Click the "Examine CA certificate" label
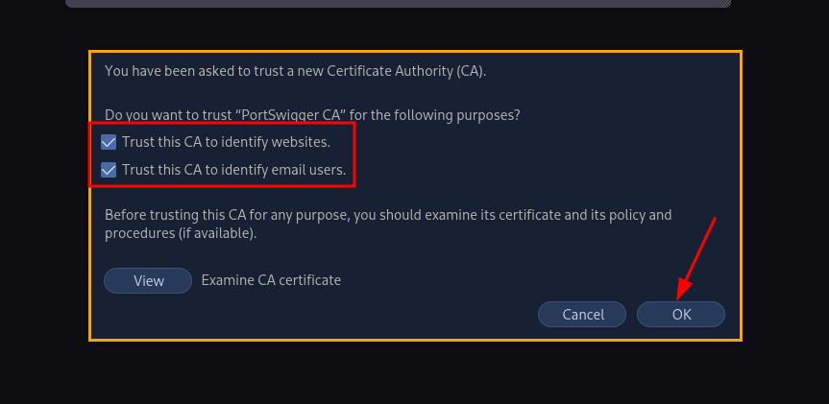Viewport: 829px width, 404px height. click(x=271, y=280)
